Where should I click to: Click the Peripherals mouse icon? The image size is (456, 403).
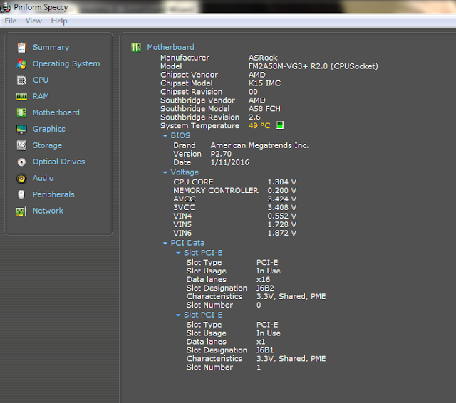click(x=21, y=194)
